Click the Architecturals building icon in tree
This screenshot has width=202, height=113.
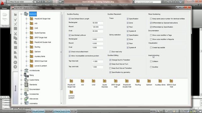pos(26,70)
